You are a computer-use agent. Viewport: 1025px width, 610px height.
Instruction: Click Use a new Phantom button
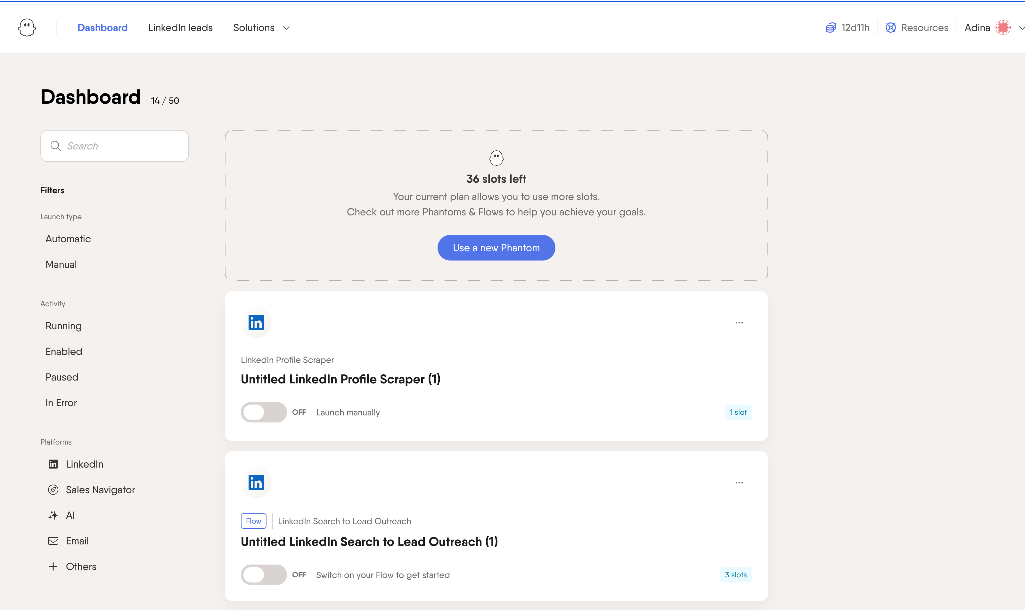496,248
